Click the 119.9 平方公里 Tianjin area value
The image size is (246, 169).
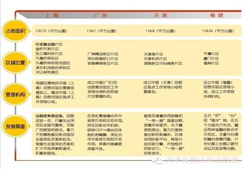pos(160,31)
